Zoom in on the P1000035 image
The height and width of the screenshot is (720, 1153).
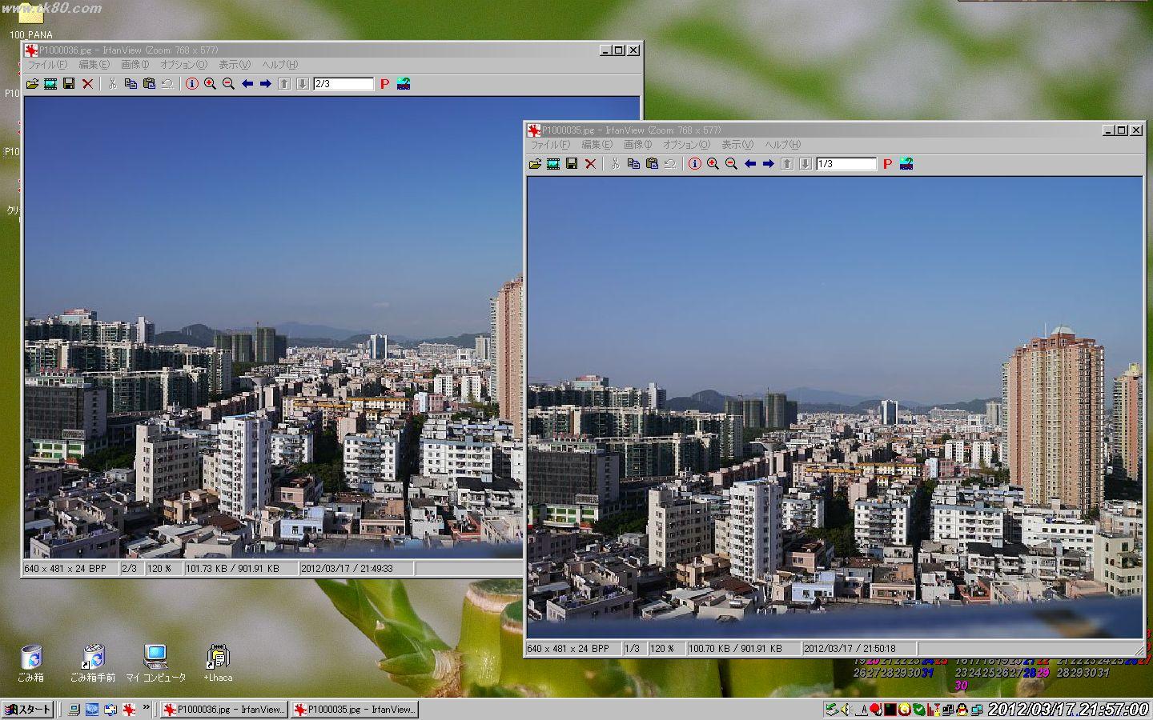pos(713,164)
